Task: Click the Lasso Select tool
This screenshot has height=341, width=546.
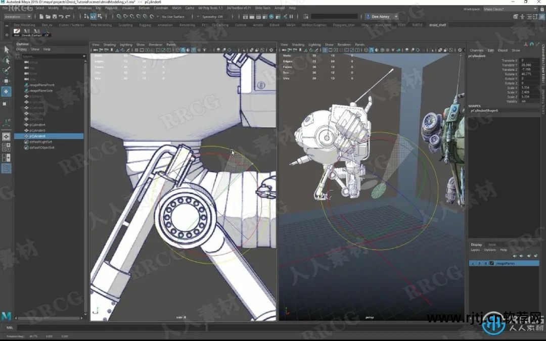Action: [x=6, y=60]
